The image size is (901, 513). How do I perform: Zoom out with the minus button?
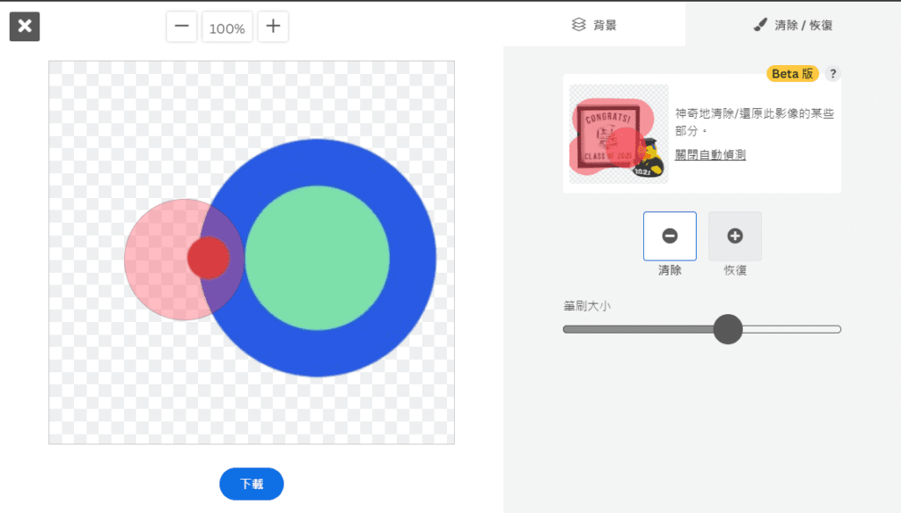pos(181,26)
